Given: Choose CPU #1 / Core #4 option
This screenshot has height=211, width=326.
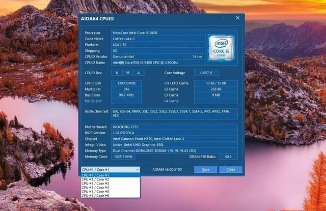Looking at the screenshot, I should tap(110, 188).
